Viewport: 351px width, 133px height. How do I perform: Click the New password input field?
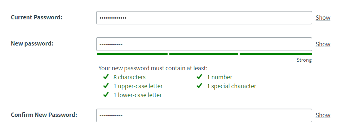pyautogui.click(x=204, y=44)
